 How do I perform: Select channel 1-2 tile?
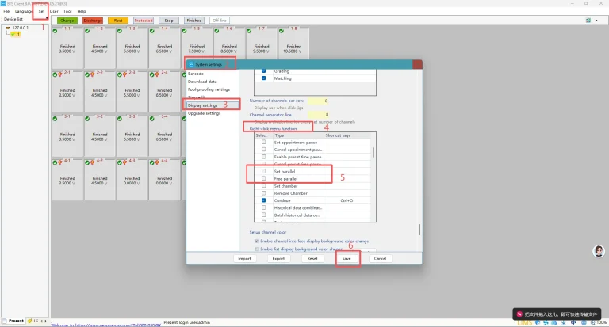100,48
